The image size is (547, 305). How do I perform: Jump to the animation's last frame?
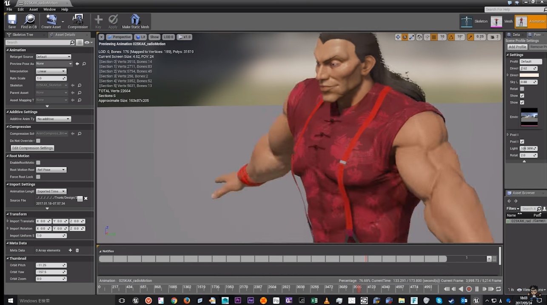491,289
